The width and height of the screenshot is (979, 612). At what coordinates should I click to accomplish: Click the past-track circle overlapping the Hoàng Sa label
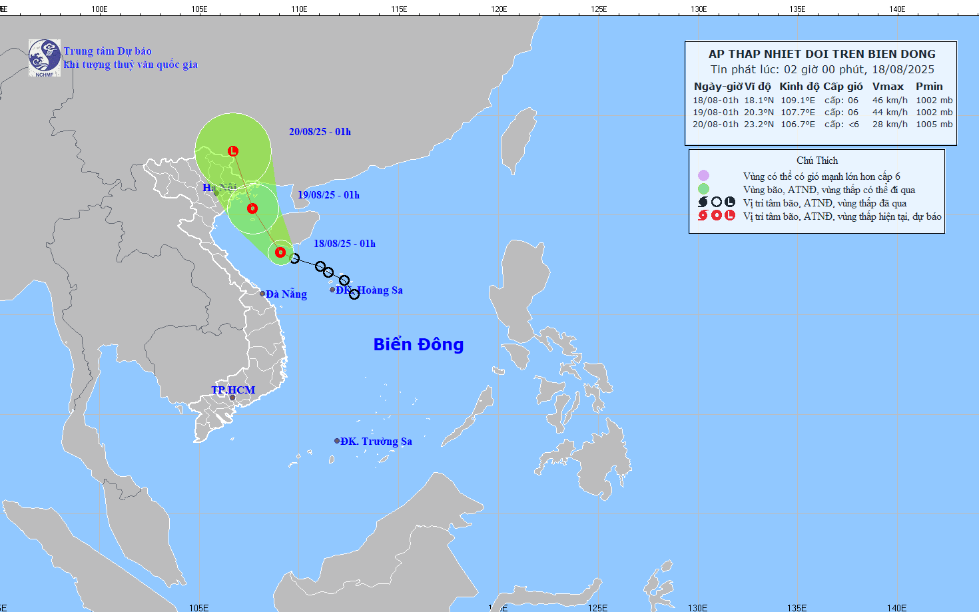354,294
